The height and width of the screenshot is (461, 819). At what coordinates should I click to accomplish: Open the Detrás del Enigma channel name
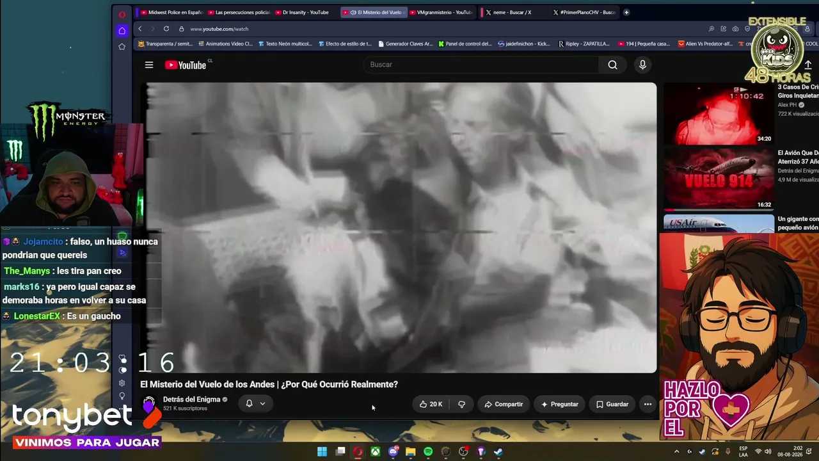pyautogui.click(x=191, y=399)
